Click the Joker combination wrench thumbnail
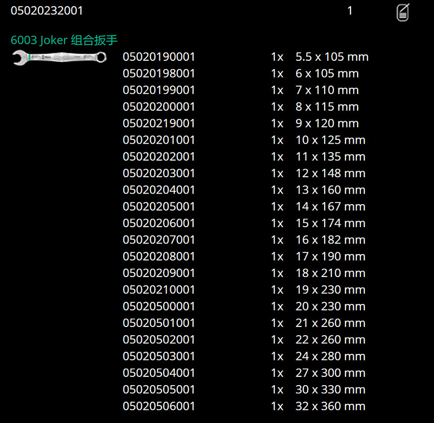This screenshot has width=434, height=423. tap(59, 57)
